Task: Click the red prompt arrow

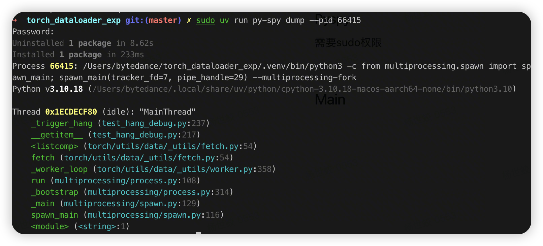Action: 15,20
